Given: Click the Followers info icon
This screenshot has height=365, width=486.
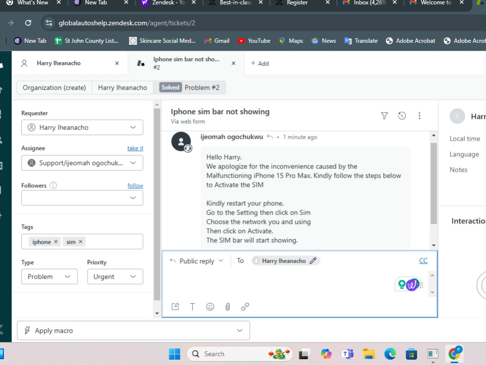Looking at the screenshot, I should pos(53,185).
